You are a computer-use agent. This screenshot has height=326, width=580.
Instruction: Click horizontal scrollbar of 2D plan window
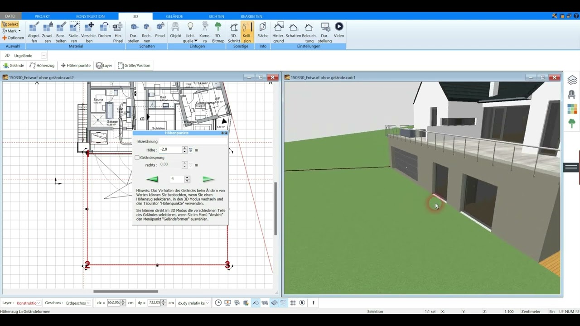pos(126,292)
